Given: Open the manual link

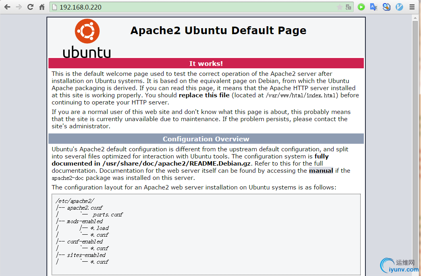Looking at the screenshot, I should click(x=321, y=171).
